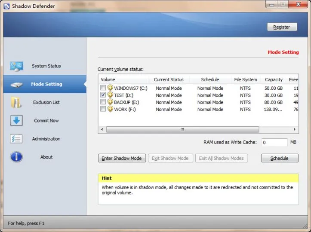Open the System Status monitor icon
The width and height of the screenshot is (311, 232).
pos(16,66)
